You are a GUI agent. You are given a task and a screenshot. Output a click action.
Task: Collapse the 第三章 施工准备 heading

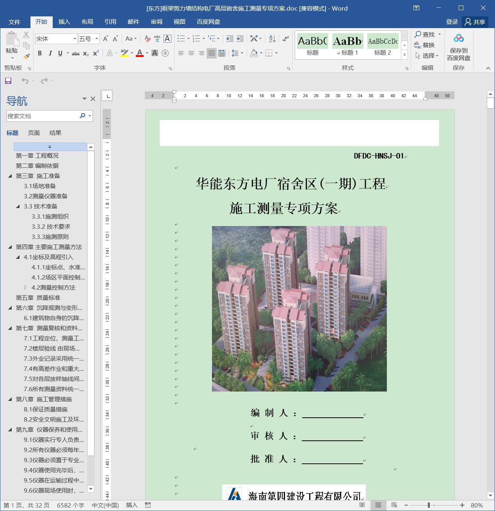pos(10,176)
